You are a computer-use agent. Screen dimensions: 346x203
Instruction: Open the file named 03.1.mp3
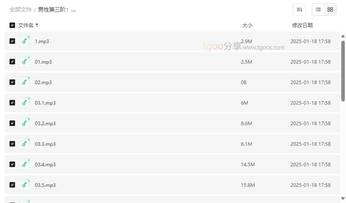pyautogui.click(x=45, y=103)
